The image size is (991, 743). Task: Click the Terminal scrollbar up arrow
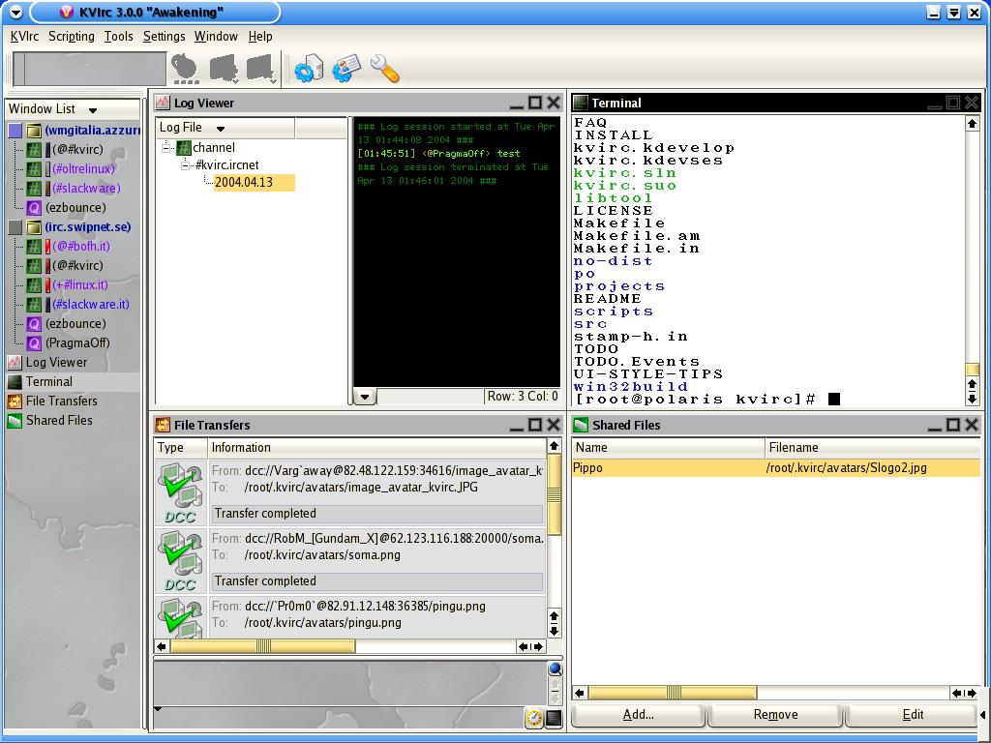point(972,124)
